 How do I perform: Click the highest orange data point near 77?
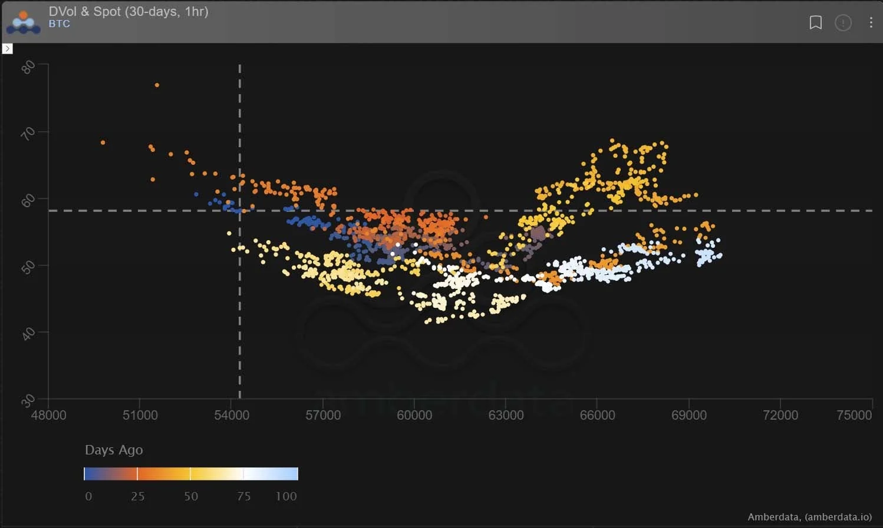(157, 85)
